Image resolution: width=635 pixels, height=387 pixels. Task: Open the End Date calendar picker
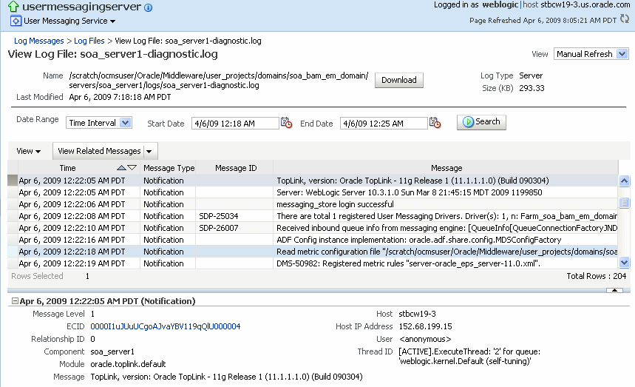[x=435, y=123]
